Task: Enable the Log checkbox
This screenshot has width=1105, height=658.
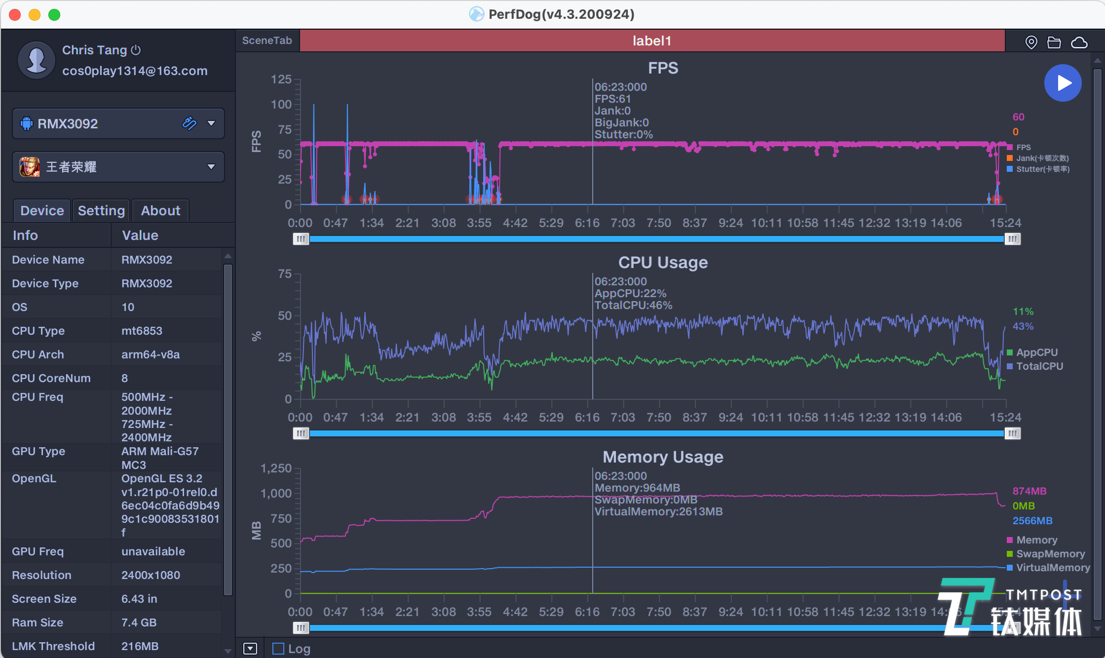Action: tap(278, 649)
